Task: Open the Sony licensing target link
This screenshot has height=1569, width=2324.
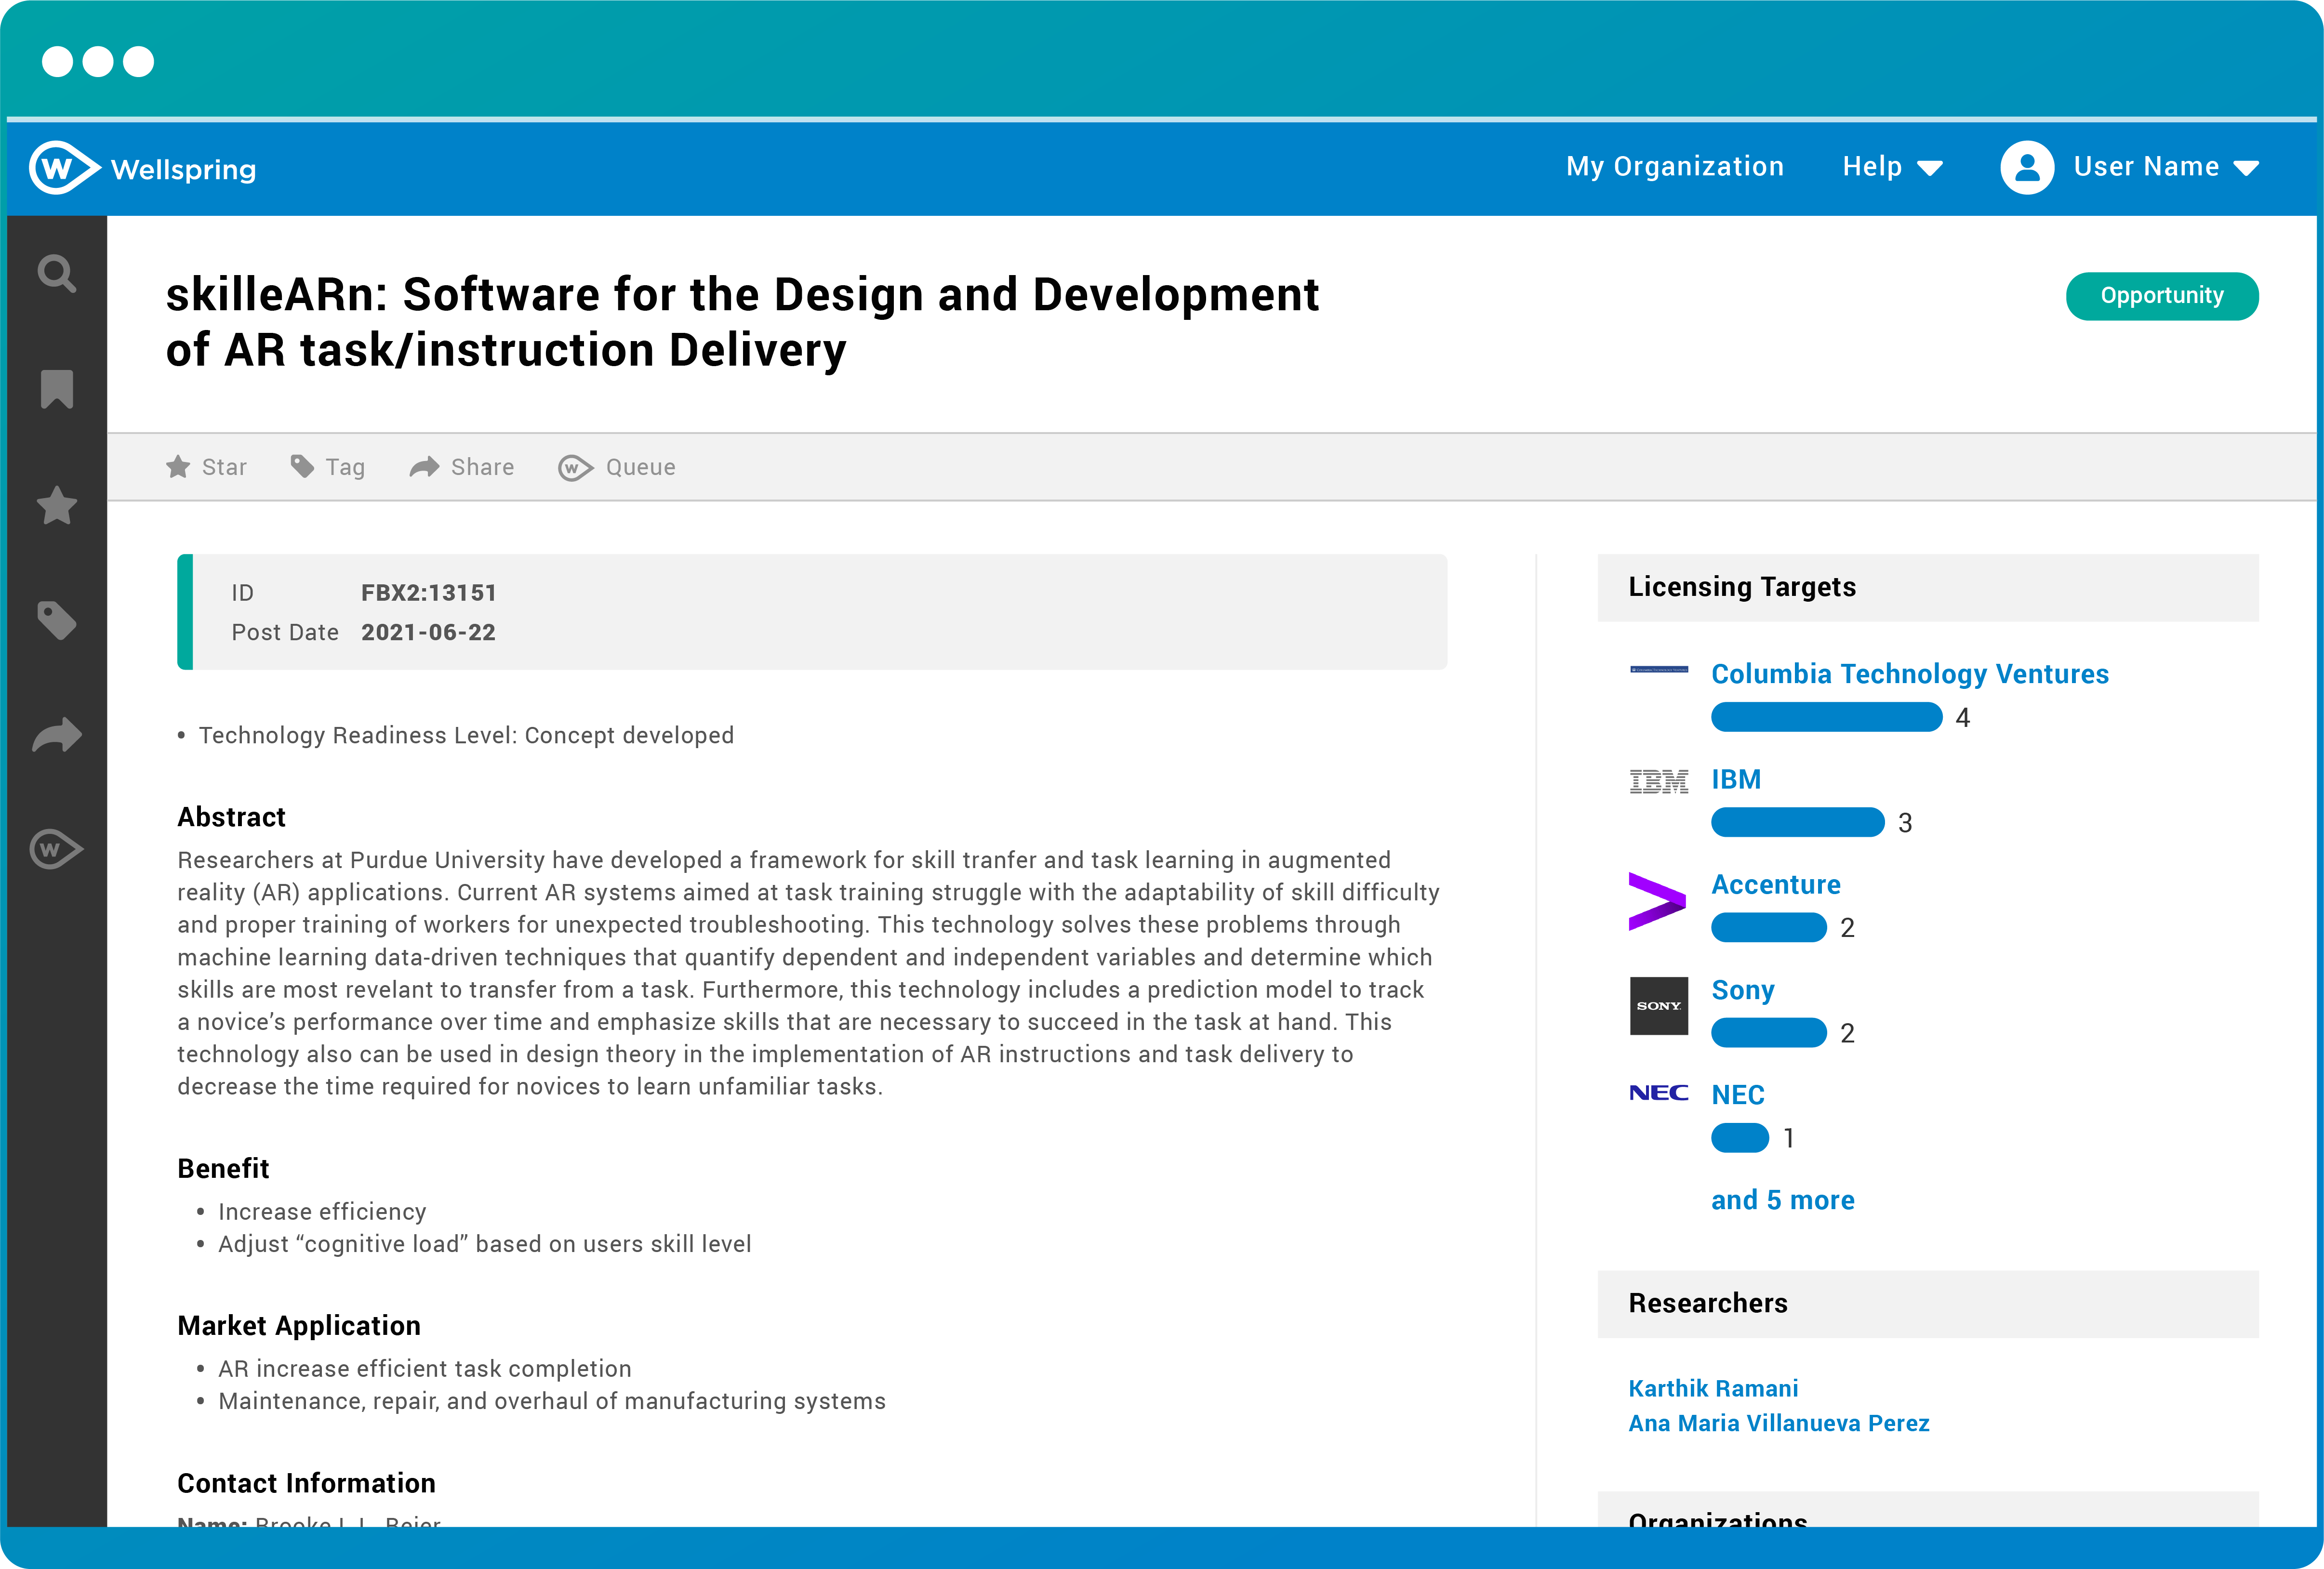Action: (x=1743, y=990)
